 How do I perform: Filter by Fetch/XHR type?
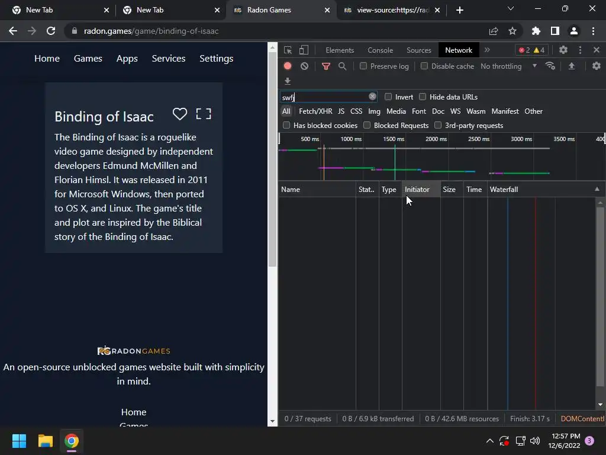click(315, 111)
